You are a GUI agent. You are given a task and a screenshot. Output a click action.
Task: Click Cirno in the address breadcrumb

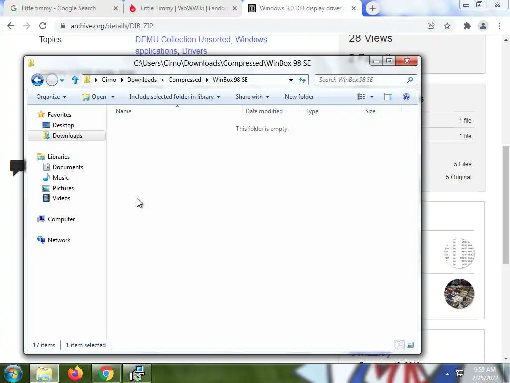coord(109,80)
